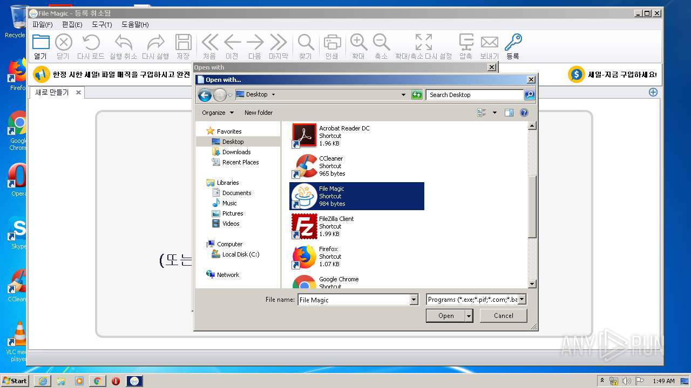The image size is (691, 388).
Task: Select Pictures library
Action: (233, 213)
